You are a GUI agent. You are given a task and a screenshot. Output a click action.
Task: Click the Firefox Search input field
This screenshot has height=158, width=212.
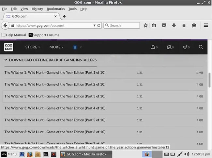pos(122,25)
